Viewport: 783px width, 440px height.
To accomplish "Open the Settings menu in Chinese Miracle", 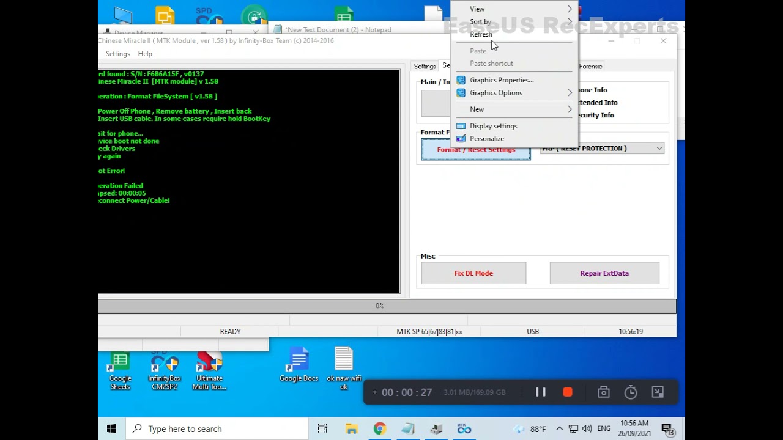I will pos(117,54).
